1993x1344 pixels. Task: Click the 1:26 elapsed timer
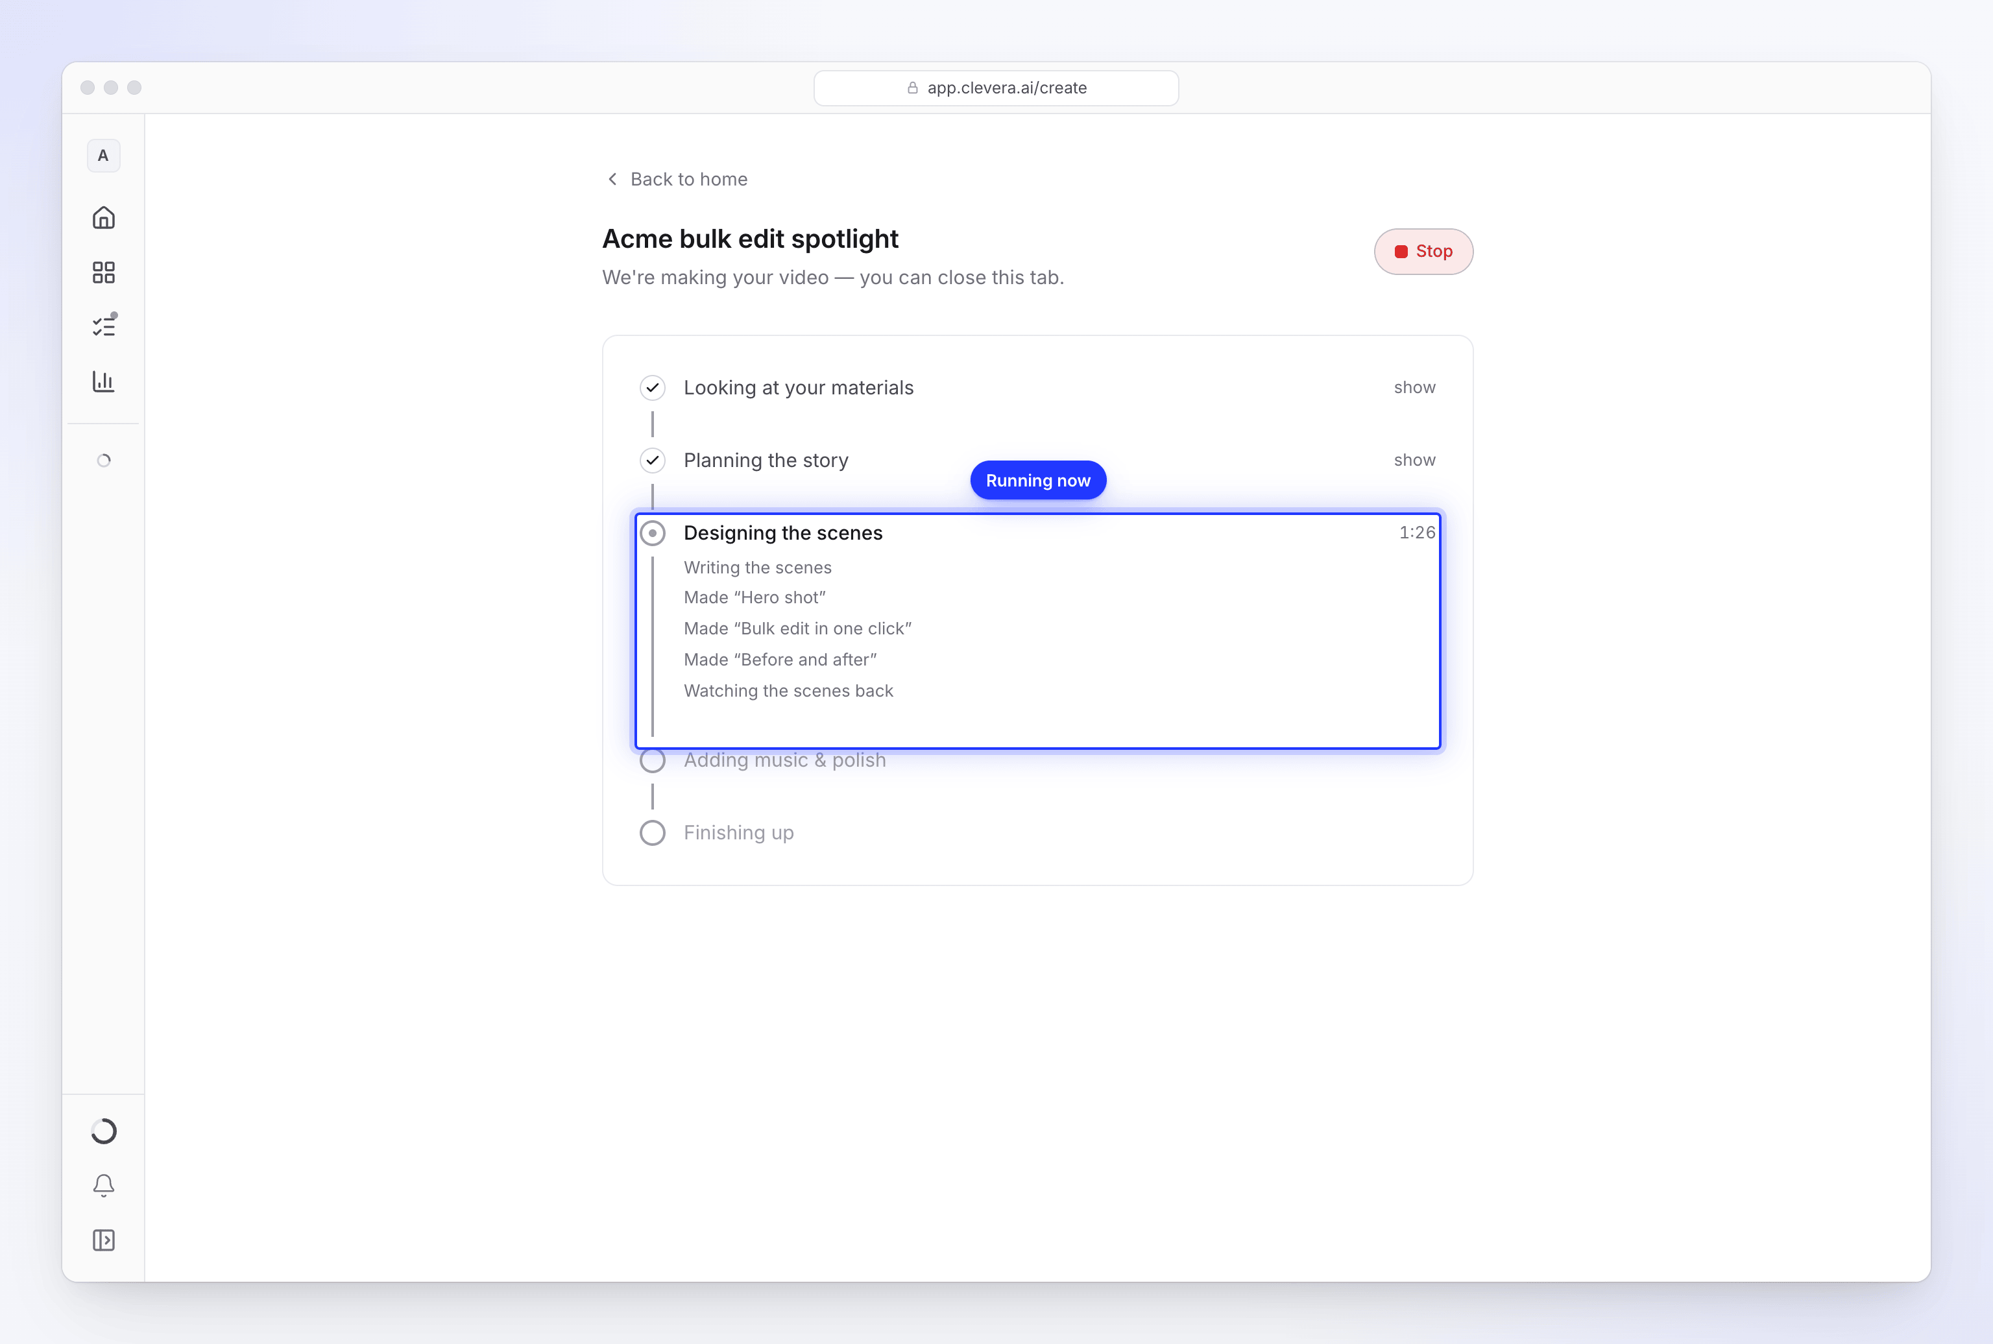(x=1417, y=533)
